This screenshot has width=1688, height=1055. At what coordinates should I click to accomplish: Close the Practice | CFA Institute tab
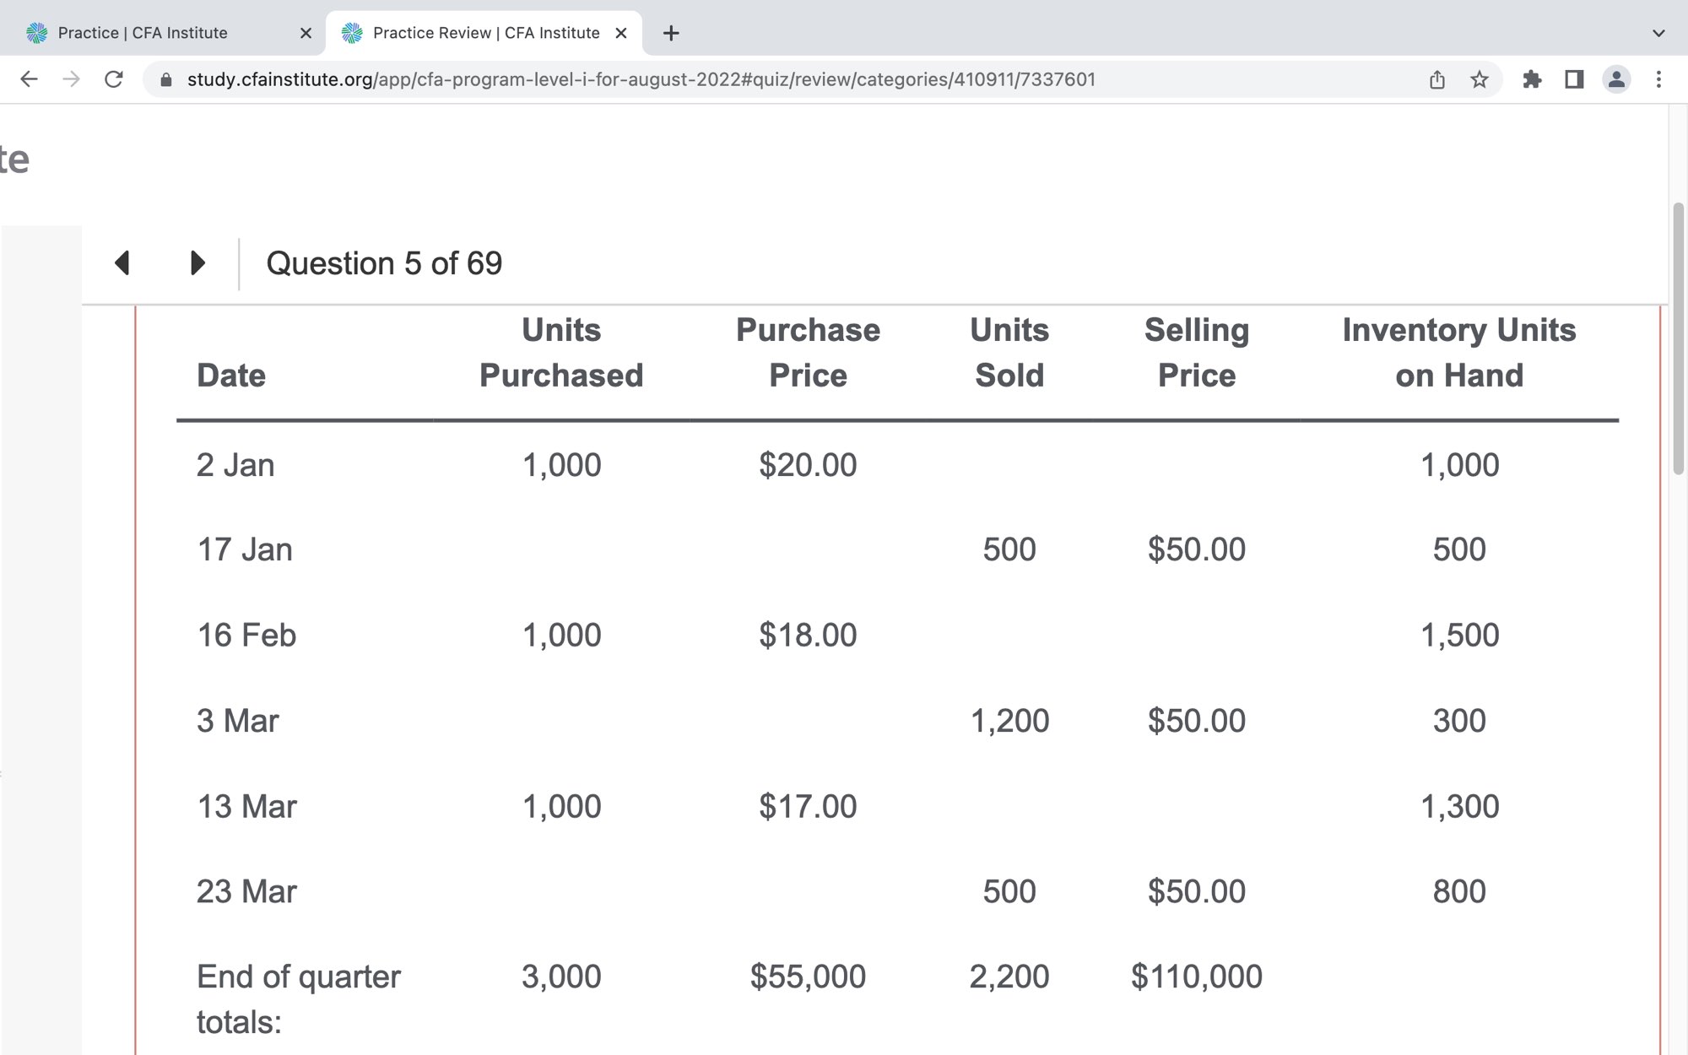coord(306,33)
